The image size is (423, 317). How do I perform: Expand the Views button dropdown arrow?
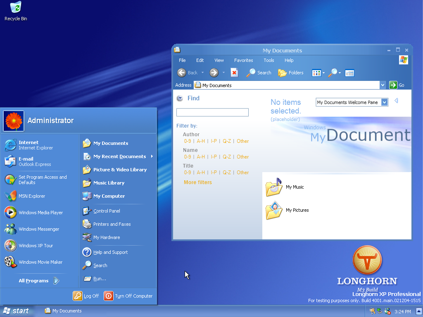click(x=324, y=73)
